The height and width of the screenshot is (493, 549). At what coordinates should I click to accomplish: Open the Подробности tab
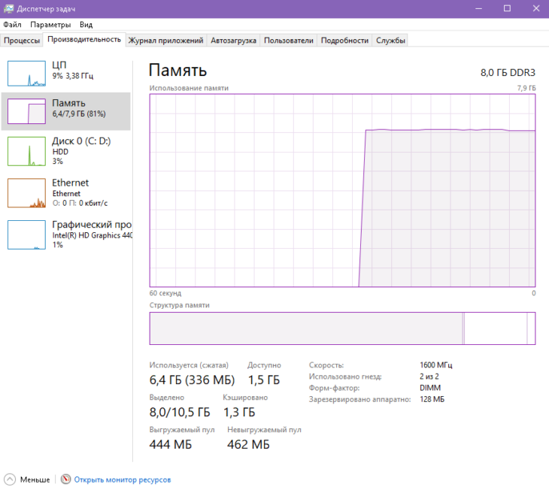(x=344, y=41)
